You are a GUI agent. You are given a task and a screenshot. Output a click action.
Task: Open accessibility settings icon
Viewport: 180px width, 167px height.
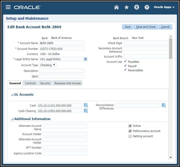point(137,7)
